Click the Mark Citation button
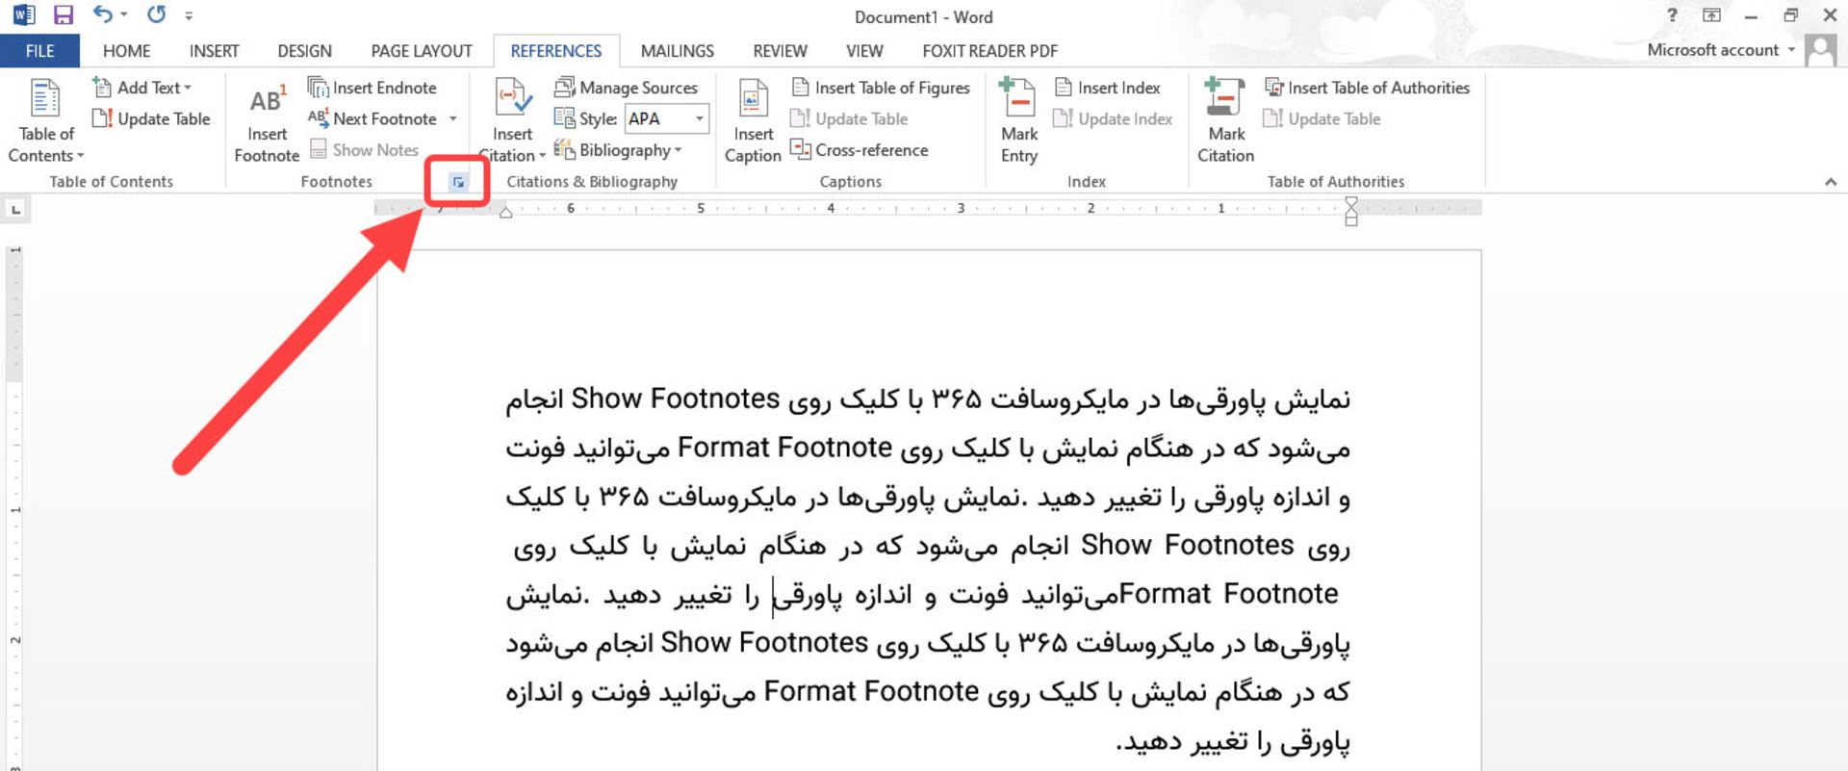Viewport: 1848px width, 771px height. (x=1225, y=122)
